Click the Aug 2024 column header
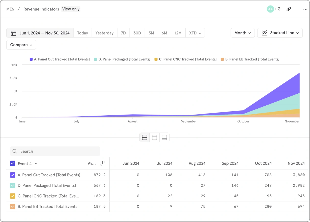 197,163
